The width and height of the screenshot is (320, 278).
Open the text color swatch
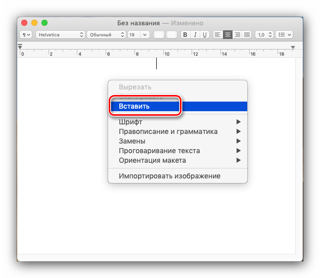[x=159, y=35]
